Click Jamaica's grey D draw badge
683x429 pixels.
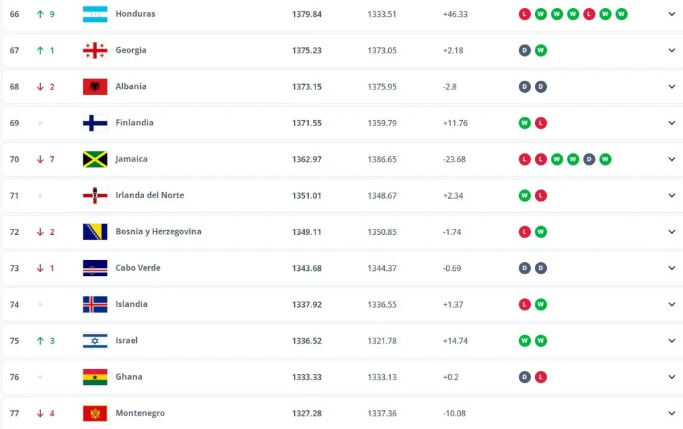click(589, 159)
